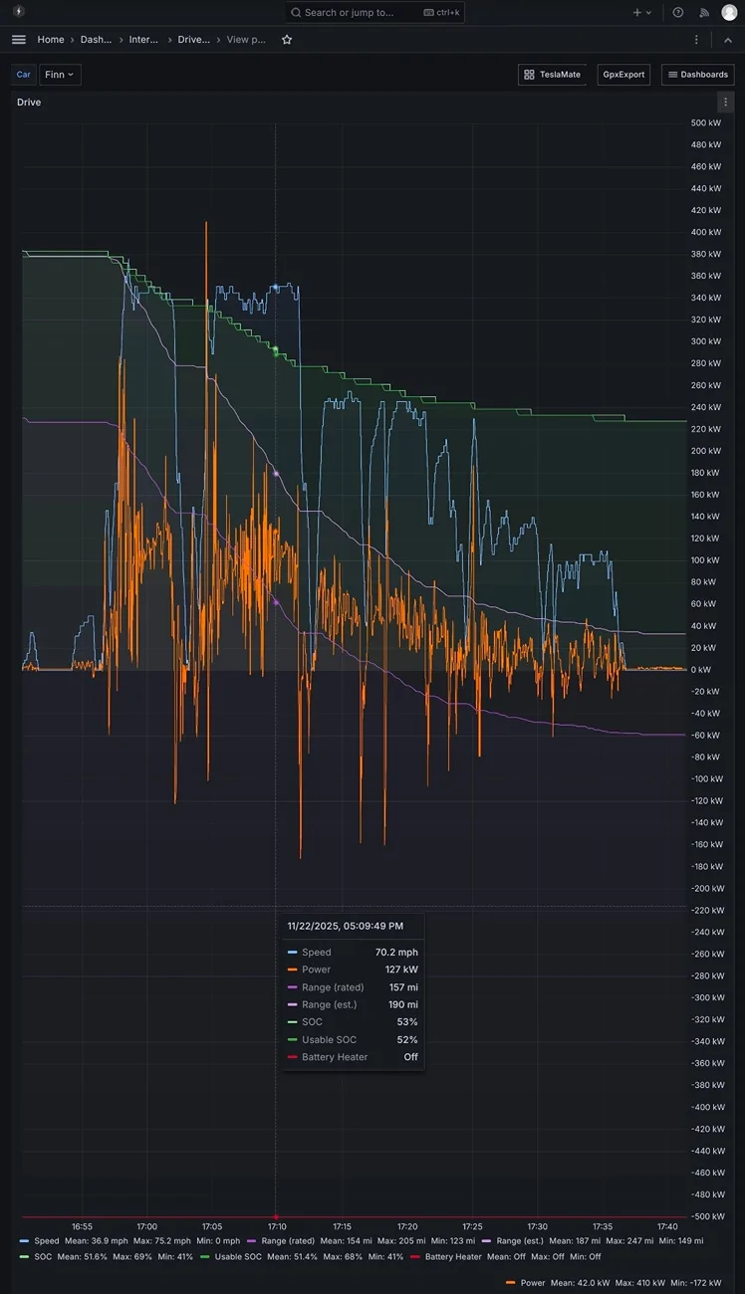Open the GpxExport link
The width and height of the screenshot is (745, 1294).
tap(623, 75)
